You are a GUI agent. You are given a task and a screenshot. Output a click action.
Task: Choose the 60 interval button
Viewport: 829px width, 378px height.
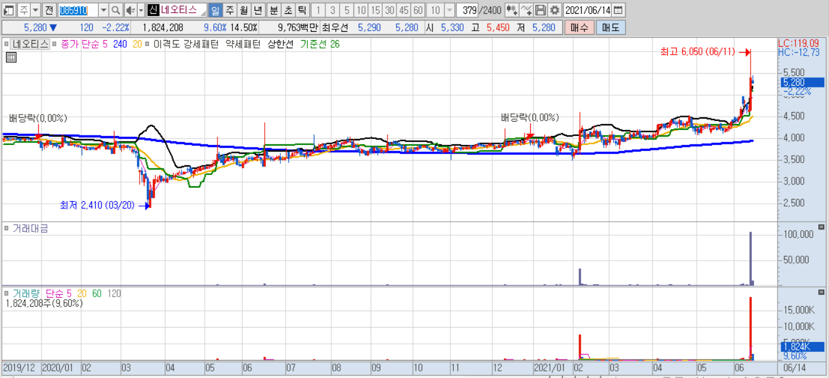coord(418,10)
